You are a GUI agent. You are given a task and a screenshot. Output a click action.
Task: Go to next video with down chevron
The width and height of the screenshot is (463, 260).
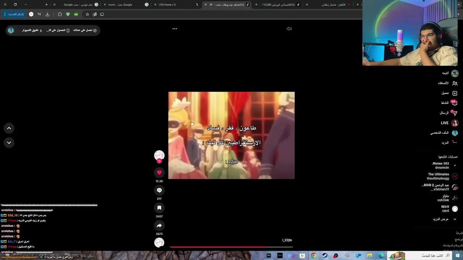pos(9,143)
